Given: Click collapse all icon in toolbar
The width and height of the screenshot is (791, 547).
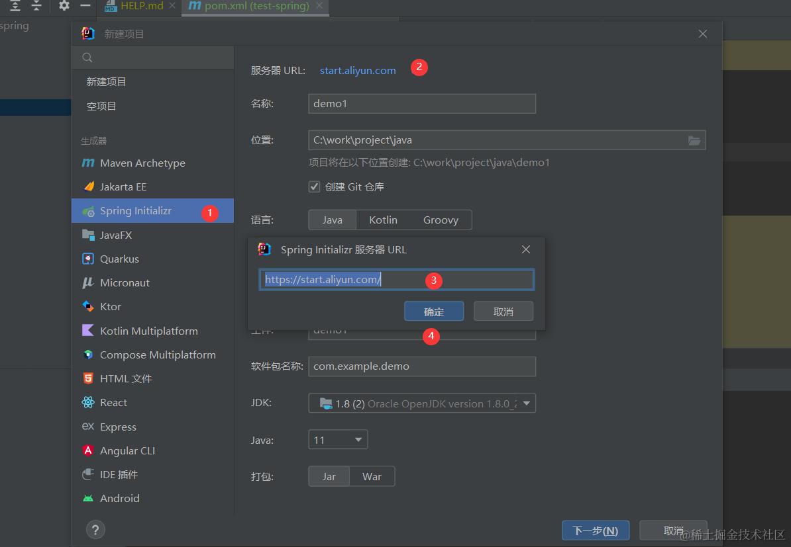Looking at the screenshot, I should [36, 5].
